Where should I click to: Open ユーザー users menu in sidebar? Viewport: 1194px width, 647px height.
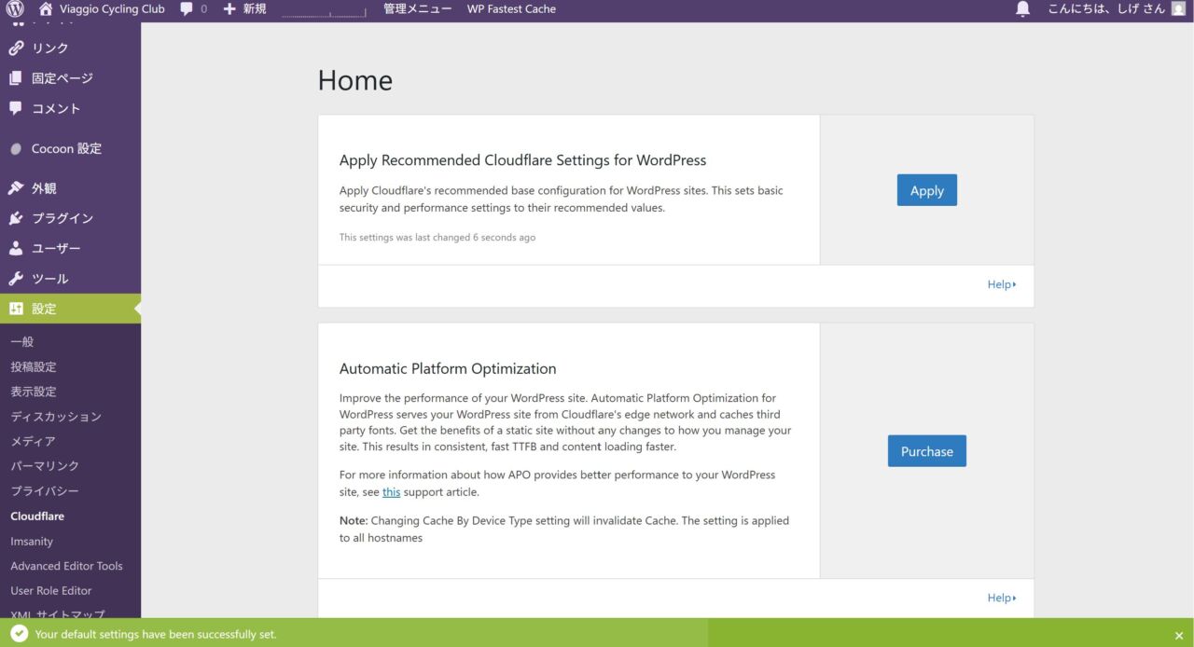click(56, 249)
